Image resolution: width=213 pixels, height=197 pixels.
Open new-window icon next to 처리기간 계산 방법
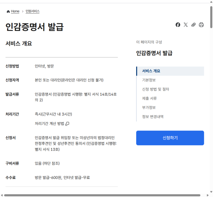tap(67, 124)
